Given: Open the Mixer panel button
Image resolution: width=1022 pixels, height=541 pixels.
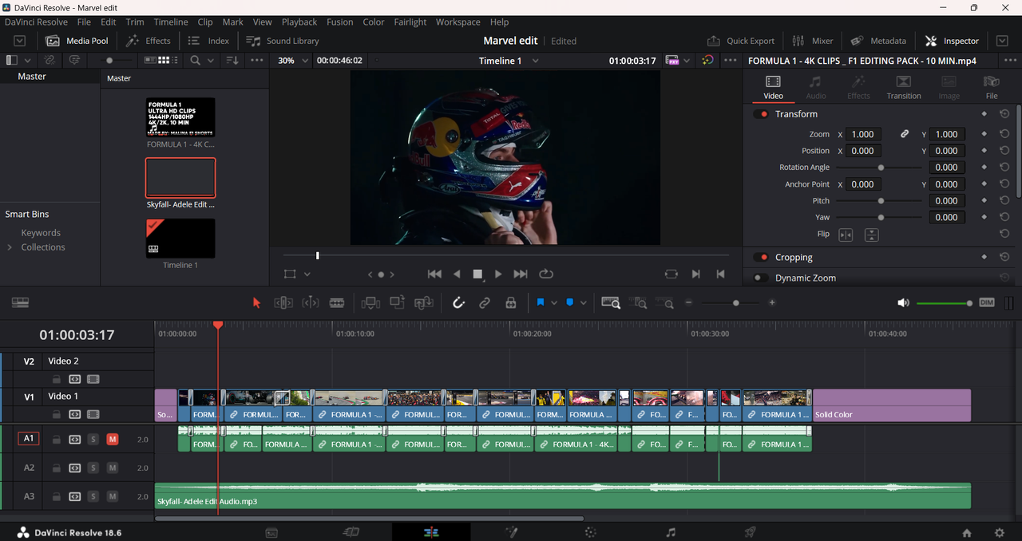Looking at the screenshot, I should point(813,41).
